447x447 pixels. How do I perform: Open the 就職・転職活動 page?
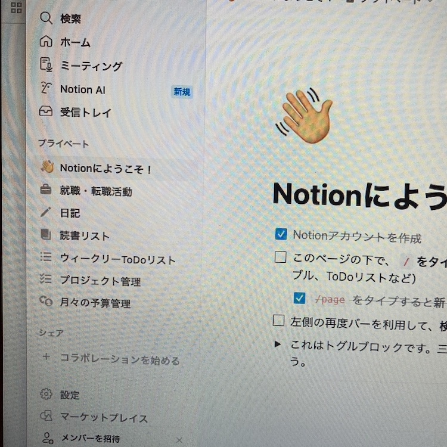click(96, 191)
